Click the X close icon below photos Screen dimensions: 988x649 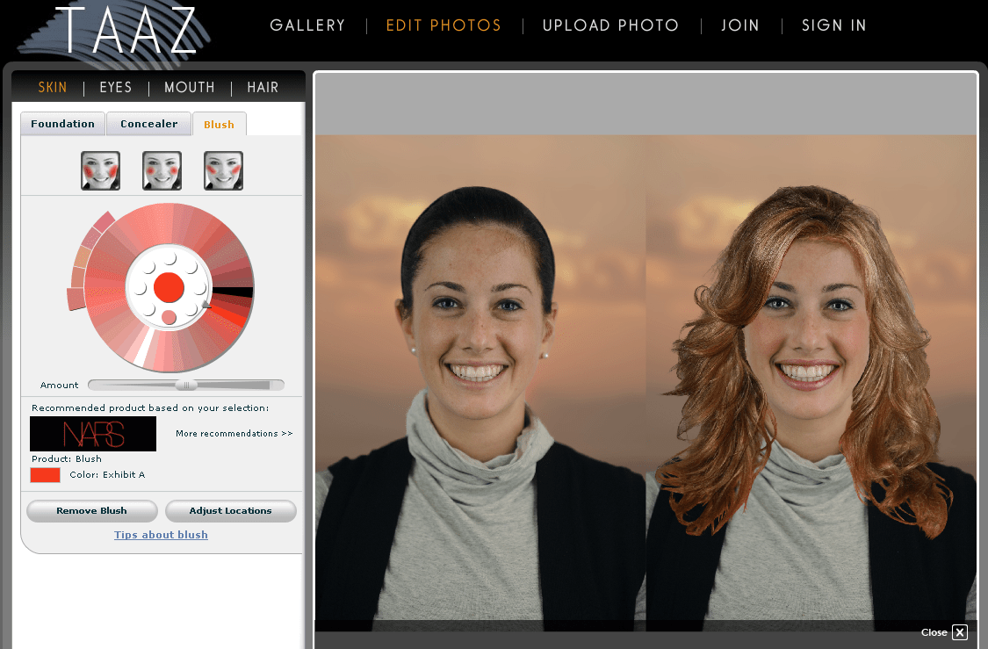[x=960, y=632]
